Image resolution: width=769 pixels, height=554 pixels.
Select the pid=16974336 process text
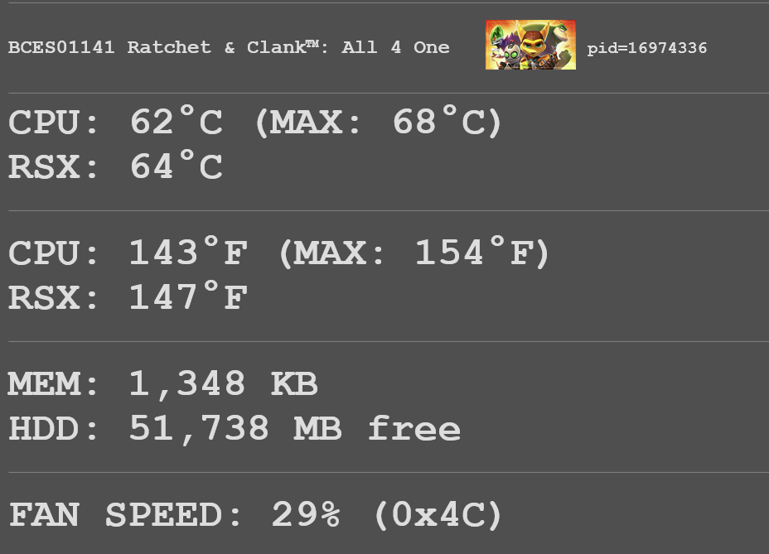(647, 48)
